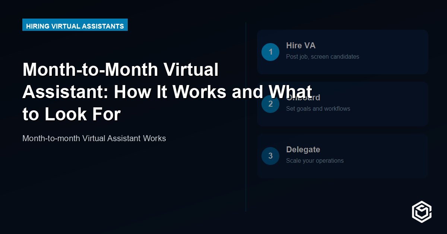The width and height of the screenshot is (447, 234).
Task: Click the 'Hire VA' step heading
Action: [301, 46]
